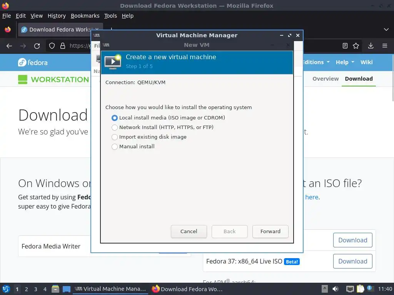Viewport: 394px width, 295px height.
Task: Follow the 'here' link on Fedora page
Action: pos(312,197)
